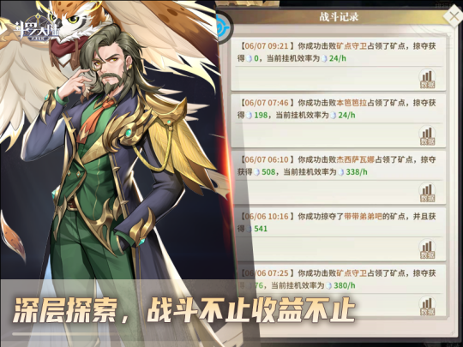View data icon for the 06/06 10:16 plunder record
Viewport: 463px width, 347px height.
[427, 249]
